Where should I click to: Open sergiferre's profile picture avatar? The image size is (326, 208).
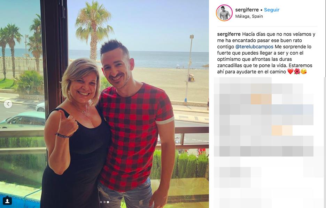224,13
